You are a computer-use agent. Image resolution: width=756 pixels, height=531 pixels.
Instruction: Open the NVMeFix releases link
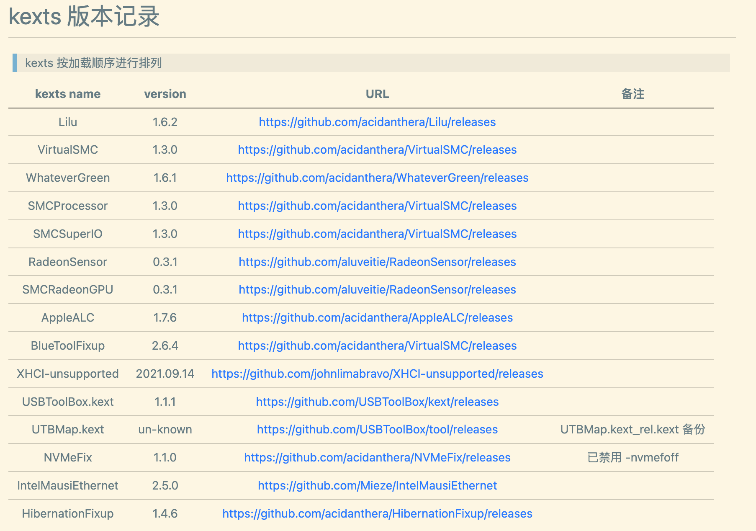click(x=377, y=457)
